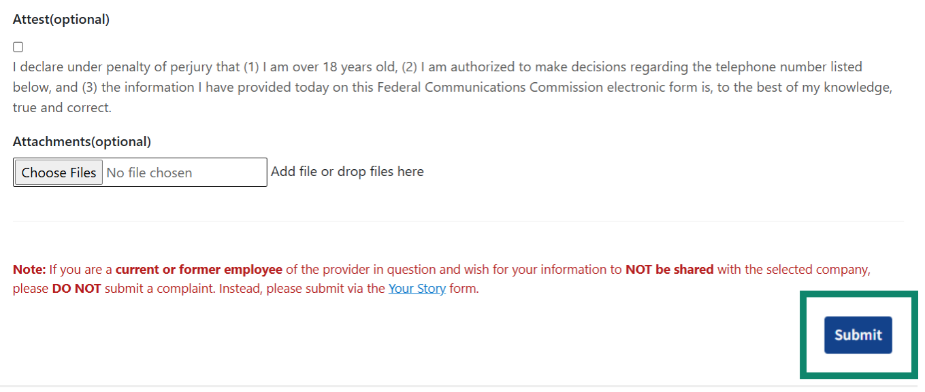Click the Add file or drop files here area

point(347,171)
